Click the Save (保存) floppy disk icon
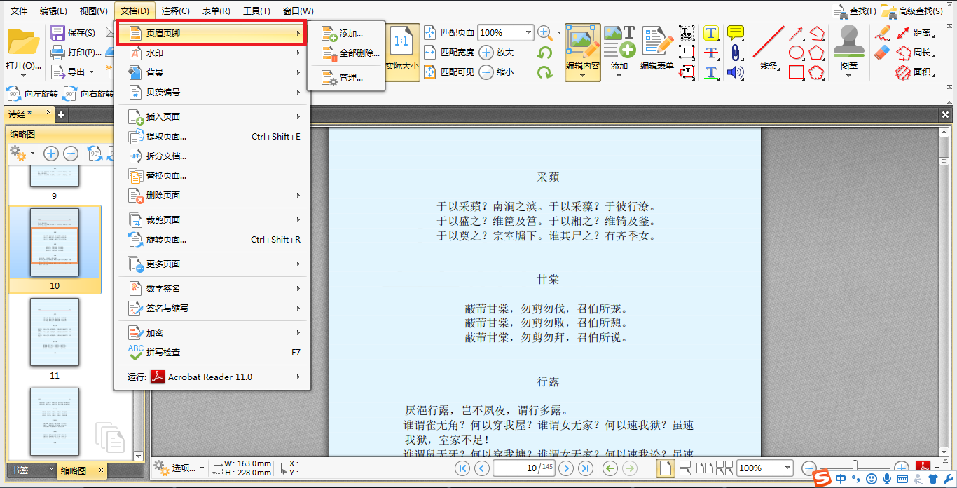 point(57,32)
